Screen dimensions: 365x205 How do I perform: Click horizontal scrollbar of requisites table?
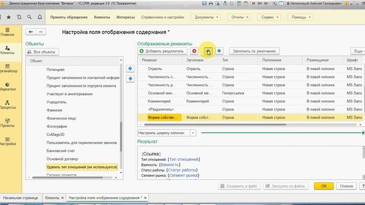215,125
